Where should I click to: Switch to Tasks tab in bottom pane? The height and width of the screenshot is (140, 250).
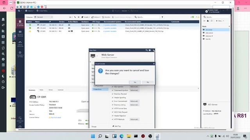point(41,90)
